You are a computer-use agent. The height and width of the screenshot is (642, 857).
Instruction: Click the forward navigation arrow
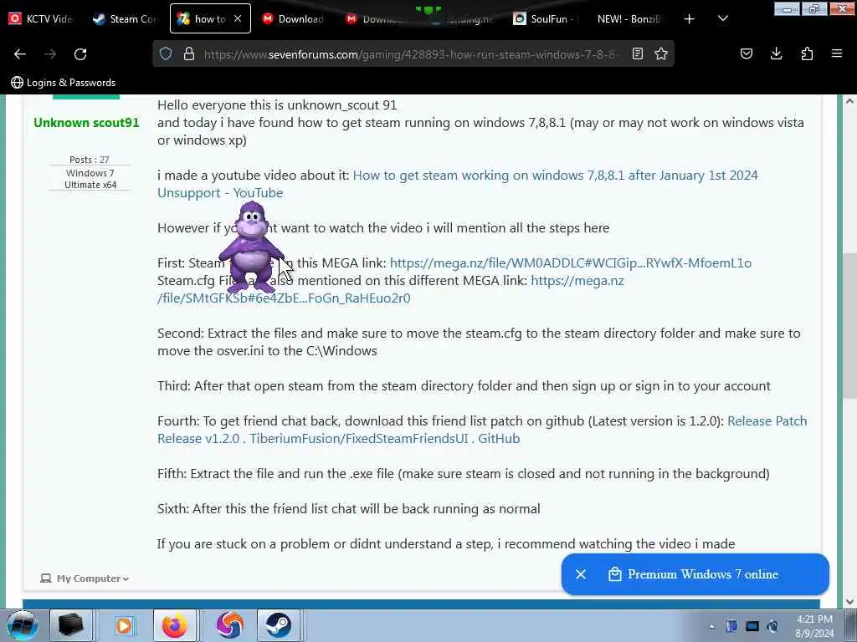[x=50, y=53]
